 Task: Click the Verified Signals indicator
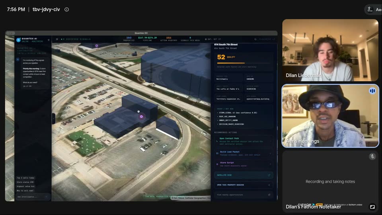76,39
